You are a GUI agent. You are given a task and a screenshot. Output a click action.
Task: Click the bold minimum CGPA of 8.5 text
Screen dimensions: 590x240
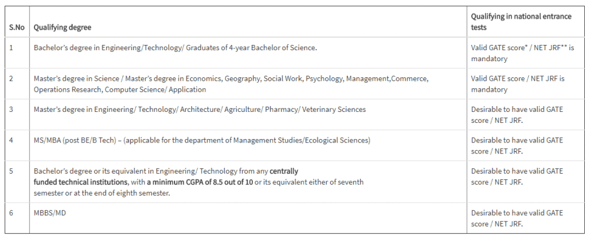(x=200, y=182)
